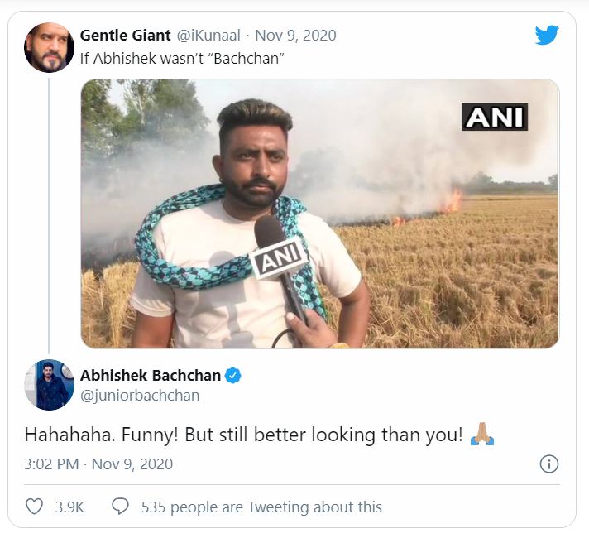
Task: Click the folded hands emoji
Action: pos(481,434)
